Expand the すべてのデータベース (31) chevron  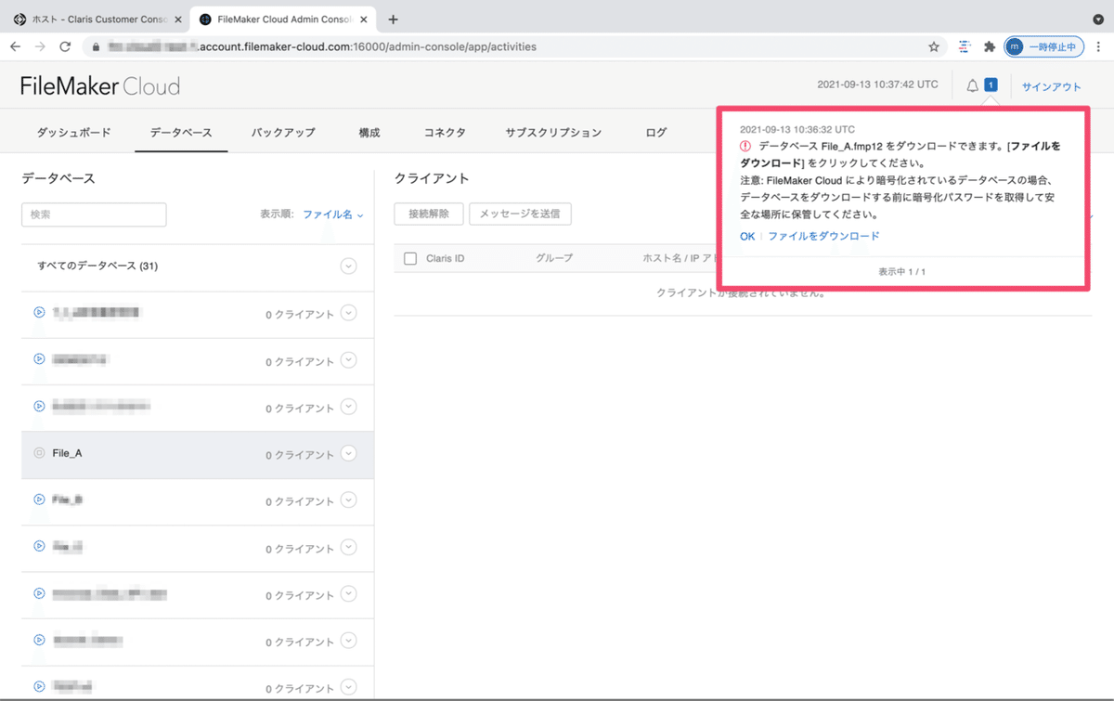pos(348,266)
